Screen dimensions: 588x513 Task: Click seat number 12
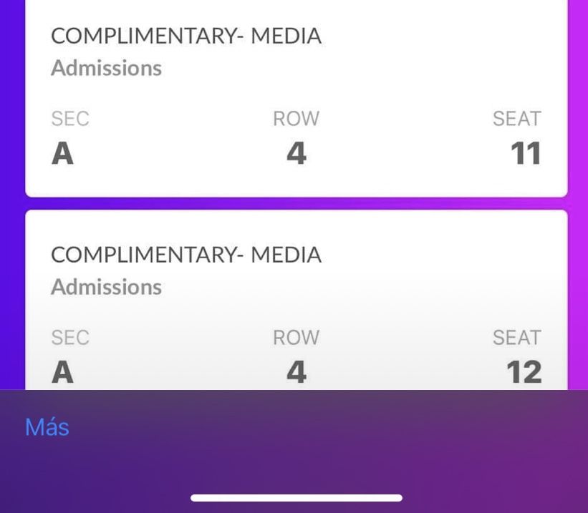tap(524, 372)
